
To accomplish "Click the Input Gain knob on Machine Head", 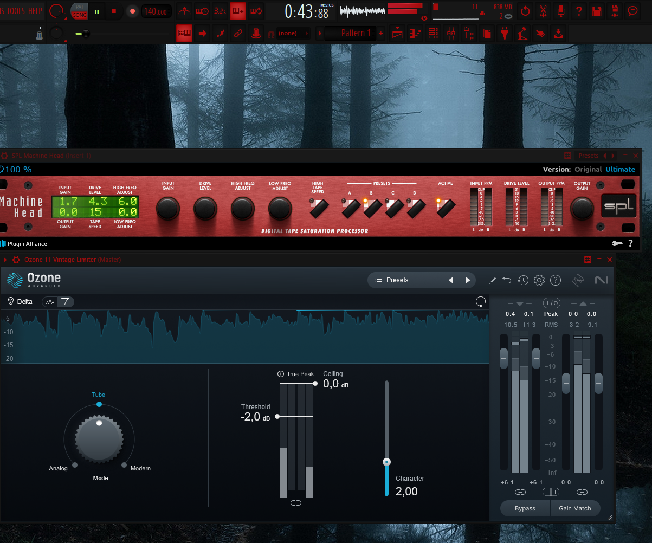I will (x=168, y=209).
